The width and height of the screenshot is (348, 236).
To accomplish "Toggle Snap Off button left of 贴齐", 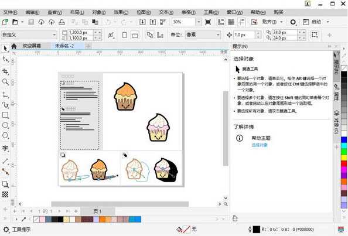I will 254,22.
